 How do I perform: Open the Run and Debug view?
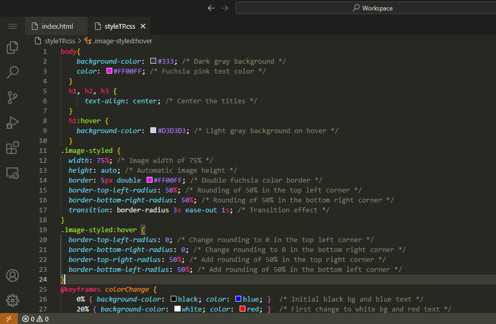pos(13,123)
